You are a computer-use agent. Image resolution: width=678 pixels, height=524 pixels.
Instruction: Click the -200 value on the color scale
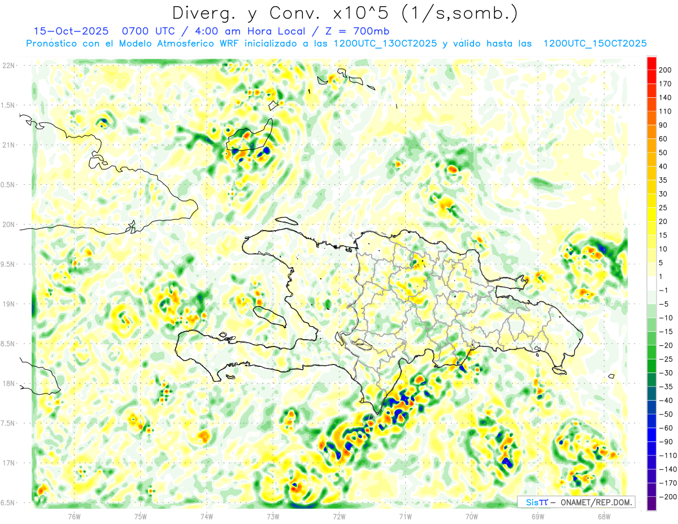pyautogui.click(x=667, y=497)
